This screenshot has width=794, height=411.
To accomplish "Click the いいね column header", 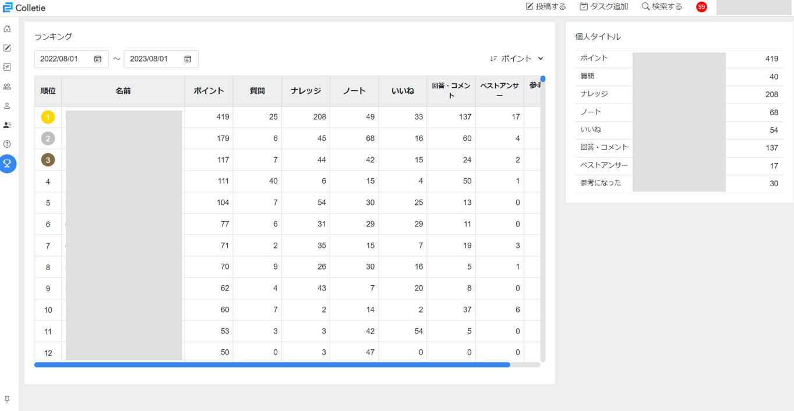I will click(x=403, y=91).
